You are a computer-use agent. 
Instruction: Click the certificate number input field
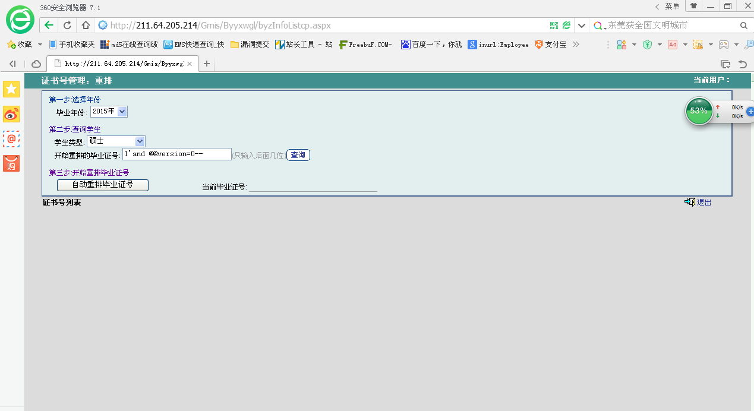[x=176, y=154]
